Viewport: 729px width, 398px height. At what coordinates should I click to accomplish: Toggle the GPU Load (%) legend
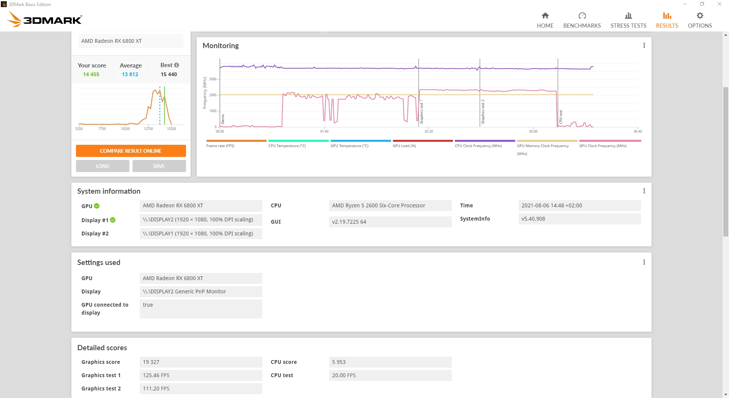423,144
